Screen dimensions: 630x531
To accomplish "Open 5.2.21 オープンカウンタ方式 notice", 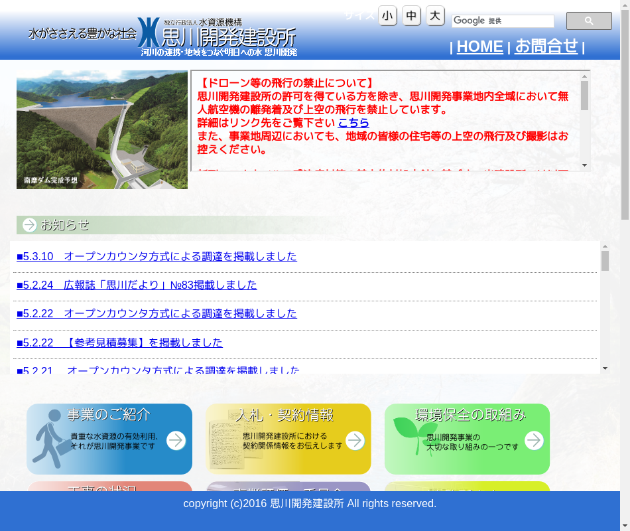I will (x=158, y=370).
